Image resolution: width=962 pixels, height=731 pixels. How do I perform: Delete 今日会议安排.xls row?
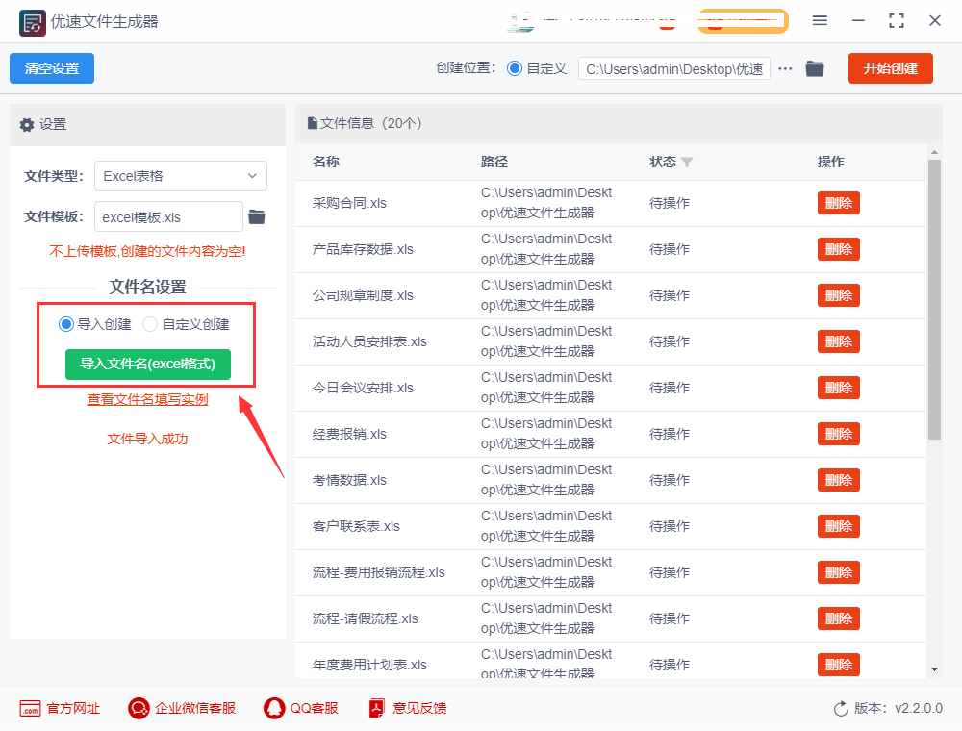pos(838,388)
